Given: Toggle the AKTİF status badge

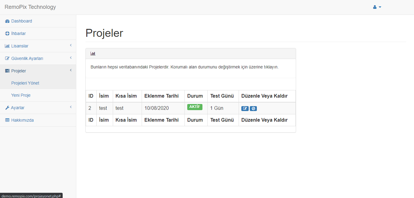Looking at the screenshot, I should [195, 107].
